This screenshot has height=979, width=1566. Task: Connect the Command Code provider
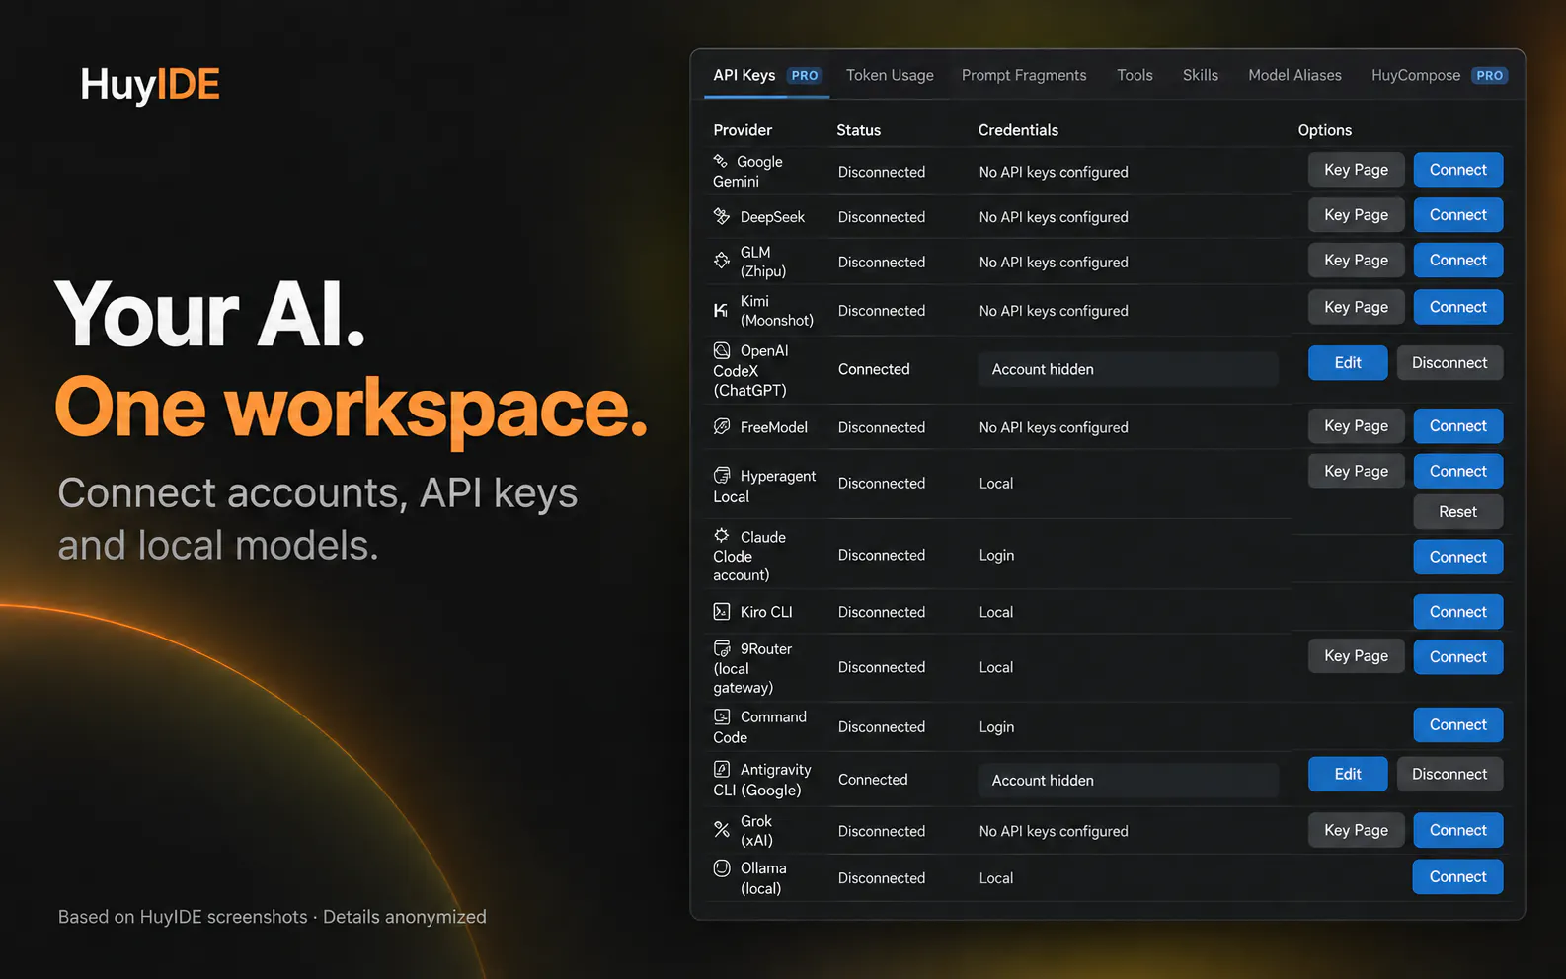[x=1457, y=725]
